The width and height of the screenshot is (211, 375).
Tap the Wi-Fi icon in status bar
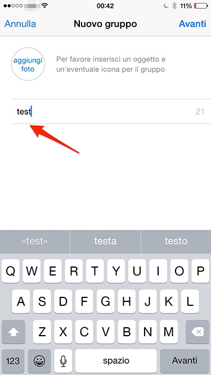(x=44, y=6)
